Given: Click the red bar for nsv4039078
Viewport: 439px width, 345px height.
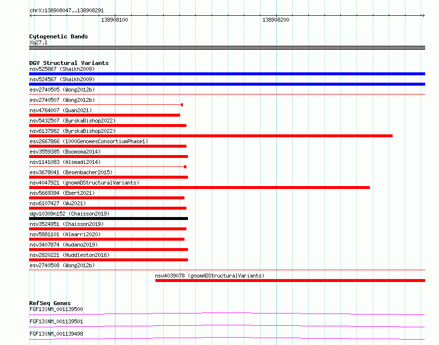Looking at the screenshot, I should coord(291,281).
